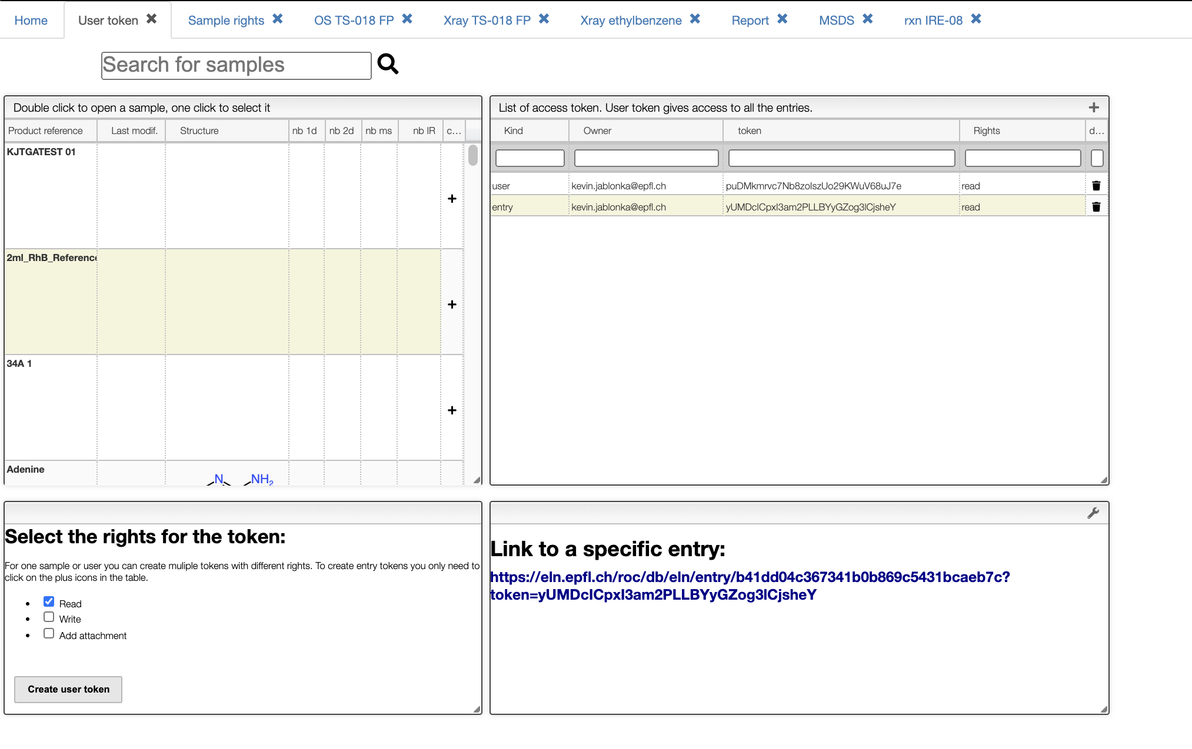Switch to the Xray ethylbenzene tab
The width and height of the screenshot is (1192, 749).
[631, 21]
